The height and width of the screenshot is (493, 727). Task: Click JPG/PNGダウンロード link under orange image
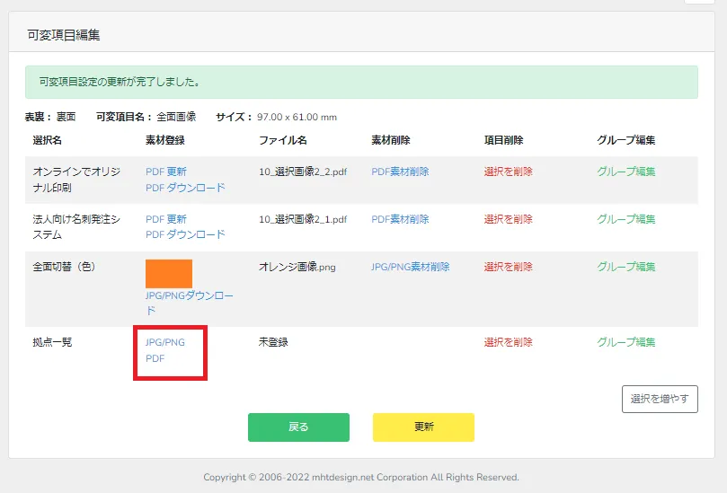189,295
